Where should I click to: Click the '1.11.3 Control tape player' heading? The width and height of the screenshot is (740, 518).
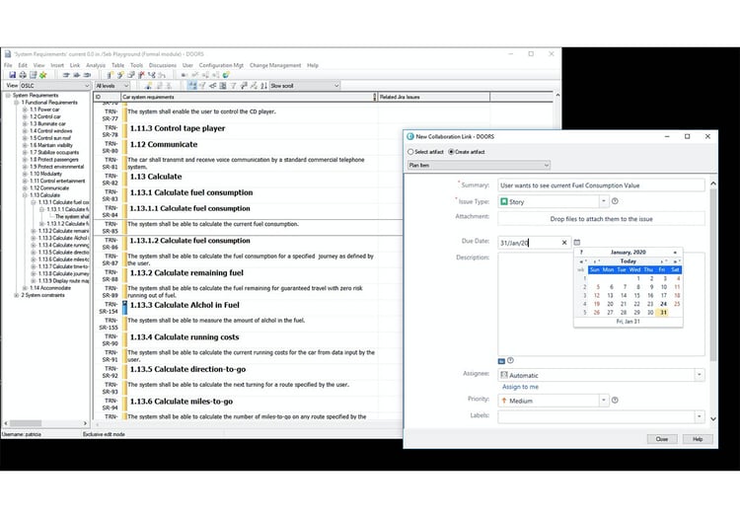coord(177,128)
